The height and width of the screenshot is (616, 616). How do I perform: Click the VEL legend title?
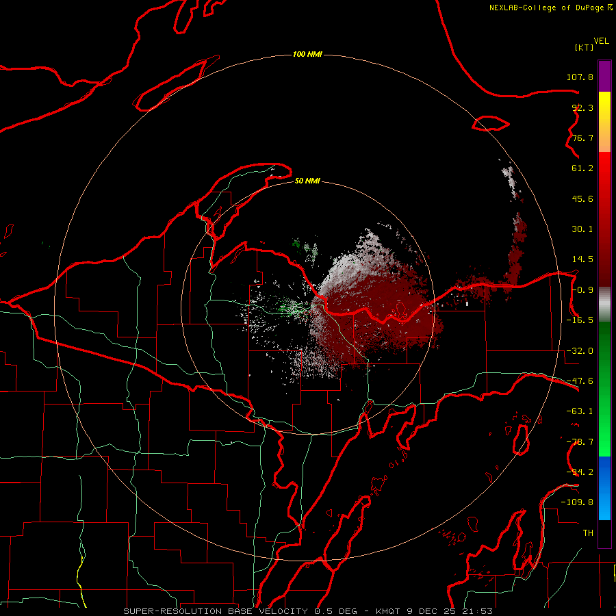tap(601, 41)
